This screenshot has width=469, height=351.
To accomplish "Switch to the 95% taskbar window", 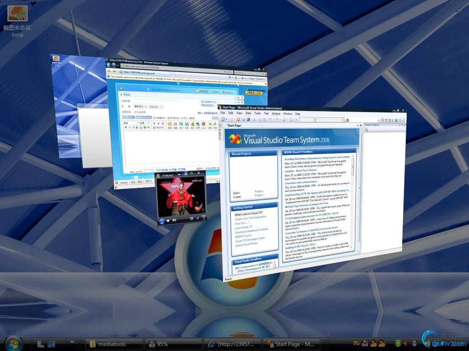I will point(173,344).
